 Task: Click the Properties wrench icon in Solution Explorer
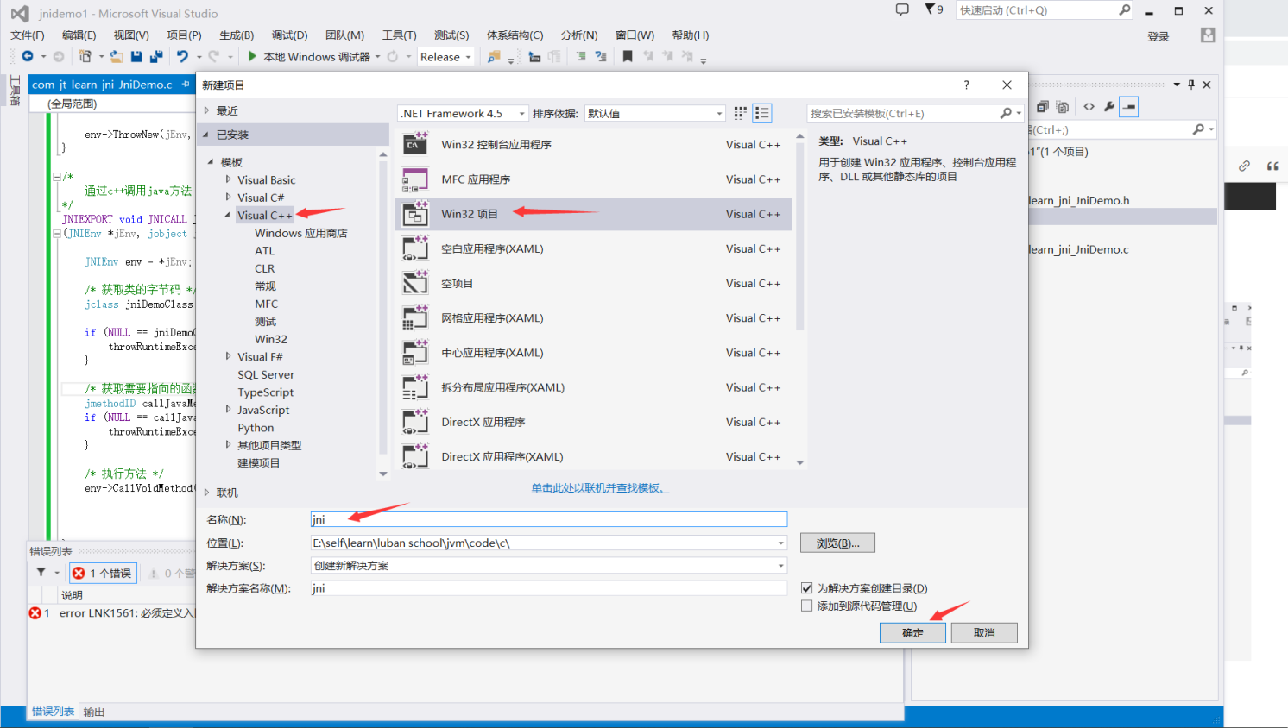click(1109, 107)
